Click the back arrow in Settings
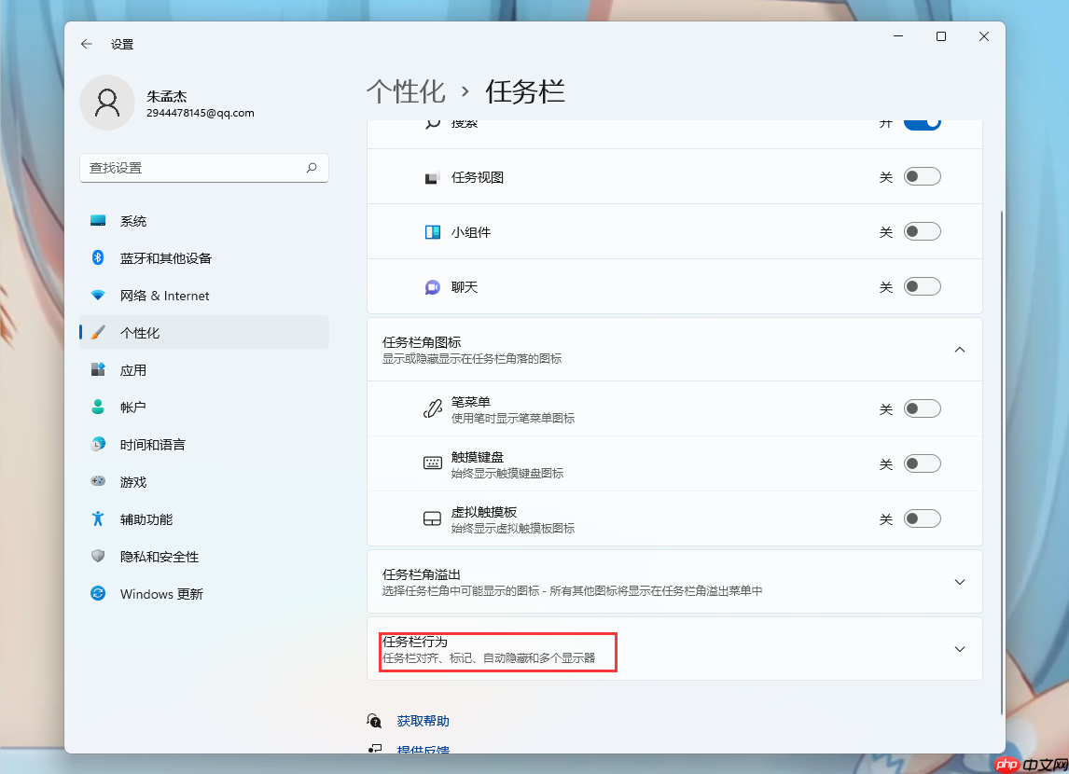The height and width of the screenshot is (774, 1069). [x=86, y=43]
